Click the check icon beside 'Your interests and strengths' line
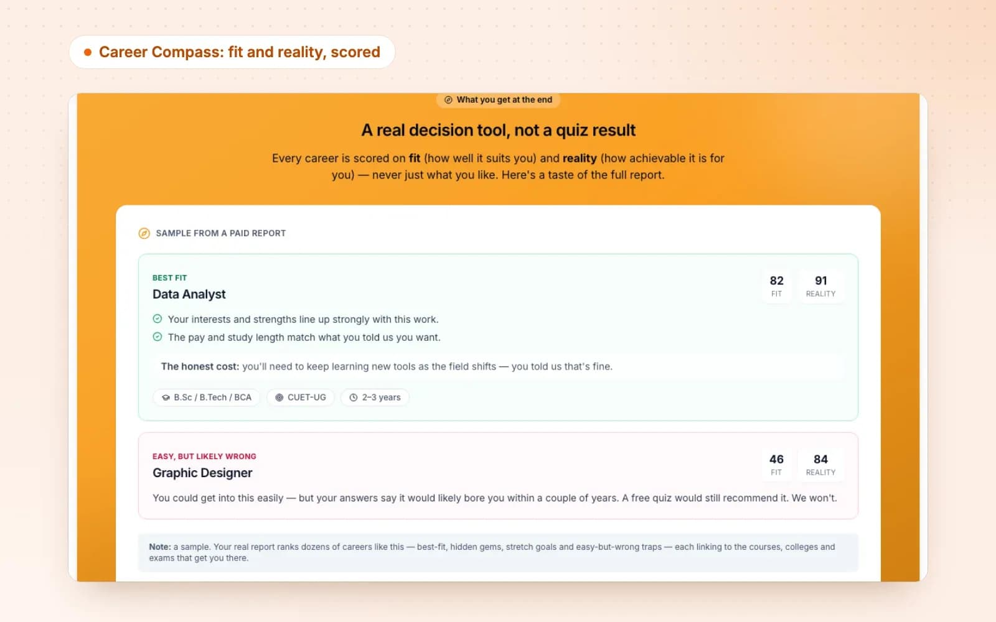 tap(157, 319)
